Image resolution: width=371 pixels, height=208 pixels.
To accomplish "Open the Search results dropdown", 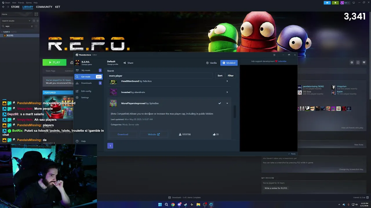I will [16, 21].
